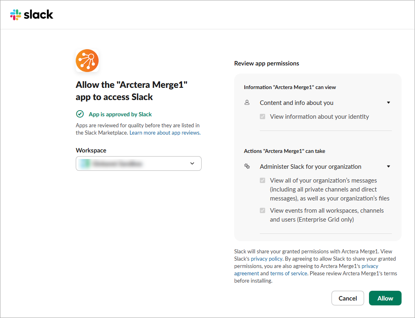This screenshot has height=318, width=415.
Task: Click 'View information about your identity' text
Action: [319, 117]
